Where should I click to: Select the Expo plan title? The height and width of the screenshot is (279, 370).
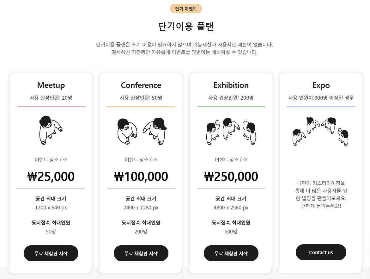(321, 85)
